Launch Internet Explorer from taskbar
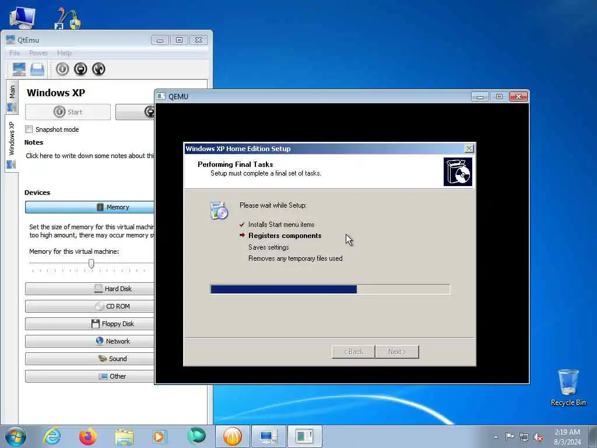The image size is (597, 448). [x=52, y=436]
